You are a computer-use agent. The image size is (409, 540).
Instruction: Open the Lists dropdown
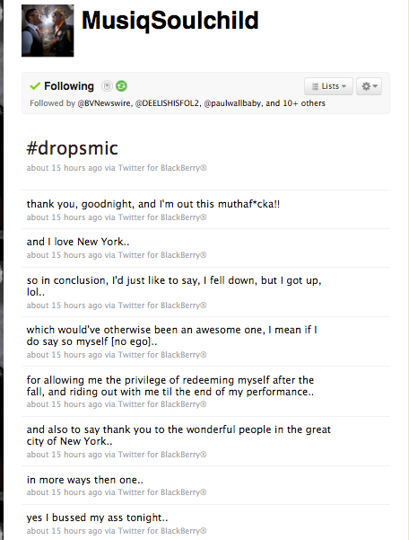click(x=328, y=86)
